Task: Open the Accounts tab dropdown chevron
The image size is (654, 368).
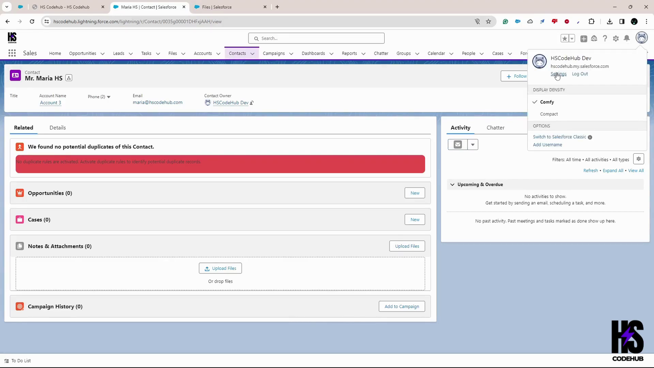Action: 218,54
